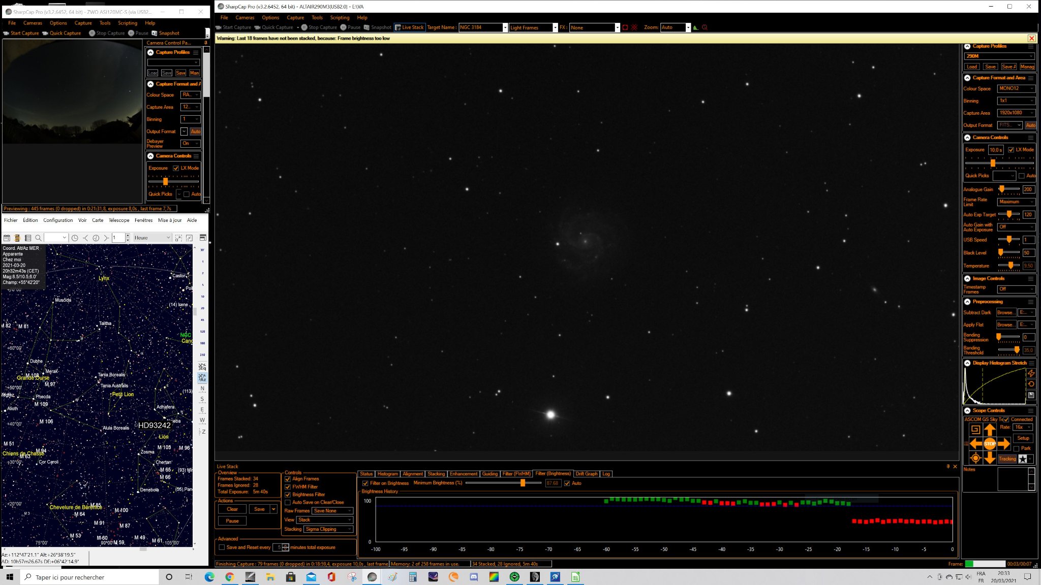Viewport: 1041px width, 585px height.
Task: Step chart time forward
Action: (x=106, y=238)
